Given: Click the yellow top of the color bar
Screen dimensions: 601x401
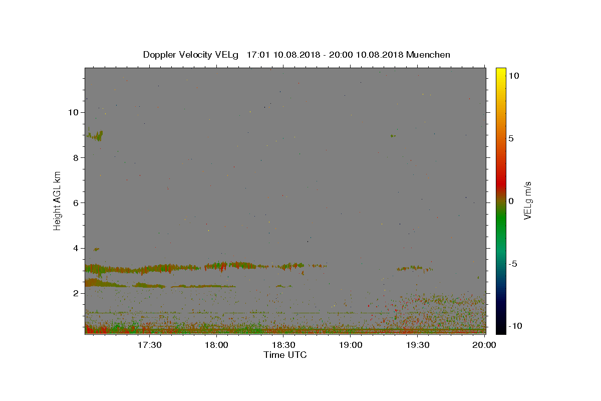Looking at the screenshot, I should click(501, 71).
